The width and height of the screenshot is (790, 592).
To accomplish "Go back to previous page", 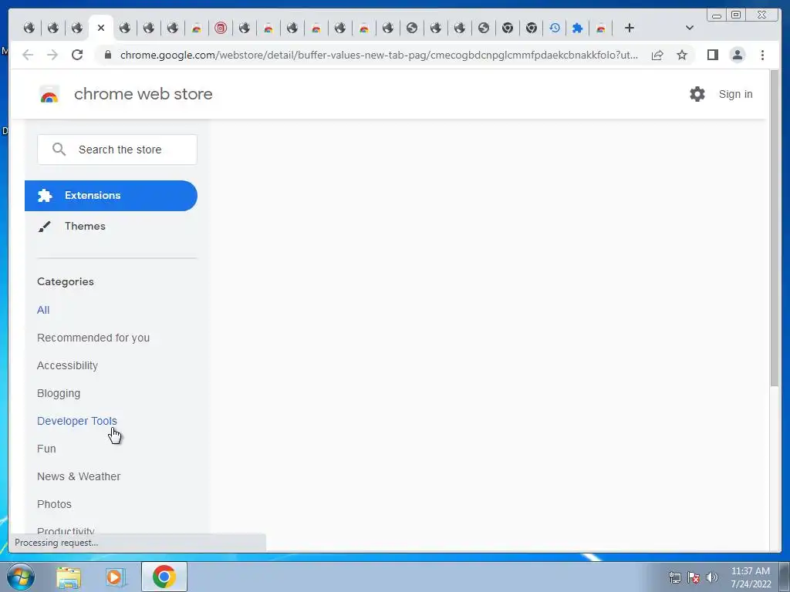I will pyautogui.click(x=28, y=55).
